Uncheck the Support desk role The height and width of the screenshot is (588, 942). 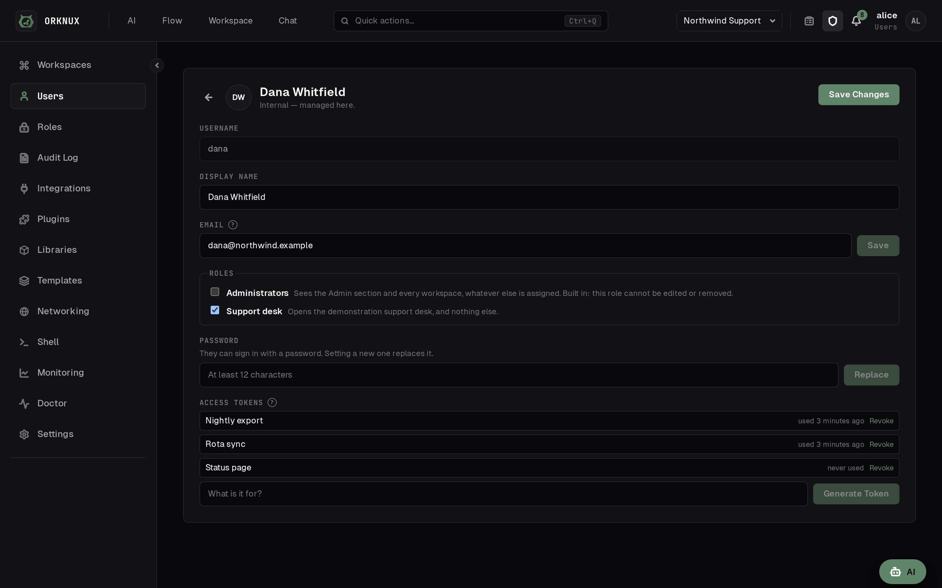215,310
